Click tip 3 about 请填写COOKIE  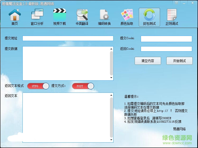coord(148,118)
